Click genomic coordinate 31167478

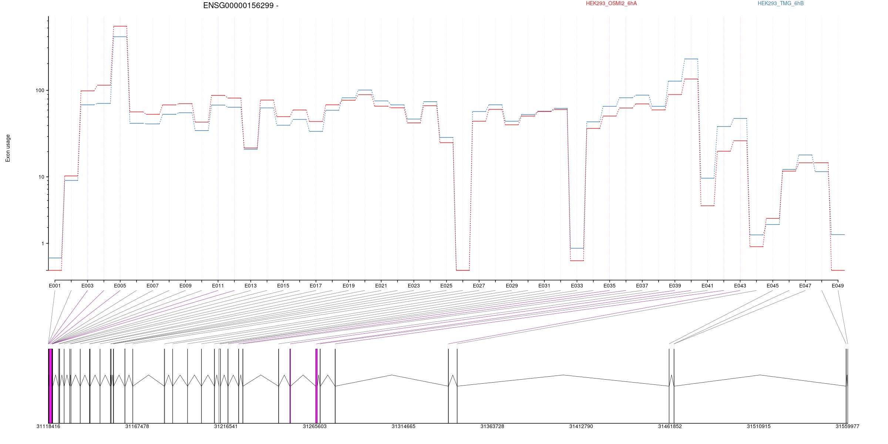pos(137,426)
